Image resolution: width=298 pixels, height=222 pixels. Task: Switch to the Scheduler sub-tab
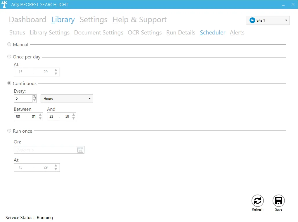coord(212,32)
